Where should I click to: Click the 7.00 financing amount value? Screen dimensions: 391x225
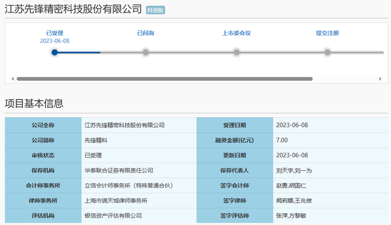coord(282,140)
